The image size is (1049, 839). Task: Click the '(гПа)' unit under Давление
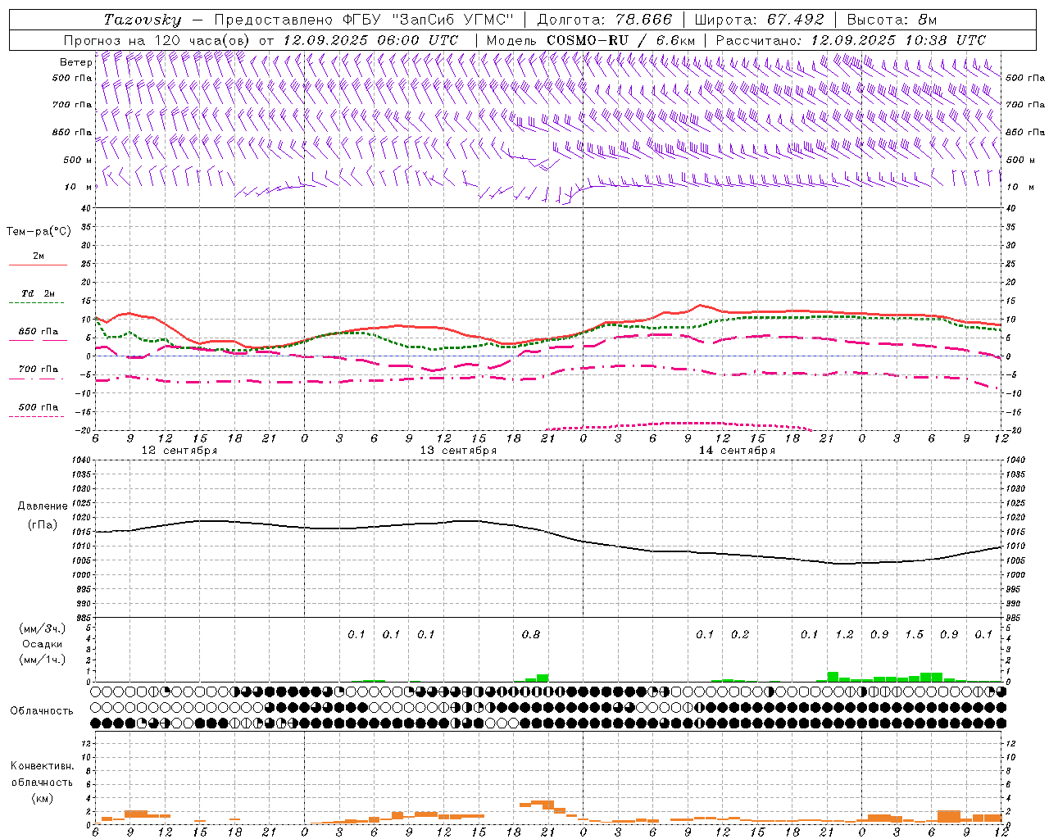point(43,524)
